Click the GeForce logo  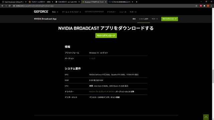(41, 12)
